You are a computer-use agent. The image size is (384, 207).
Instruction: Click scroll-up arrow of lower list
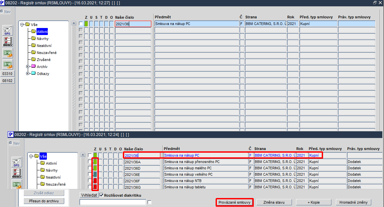83,155
